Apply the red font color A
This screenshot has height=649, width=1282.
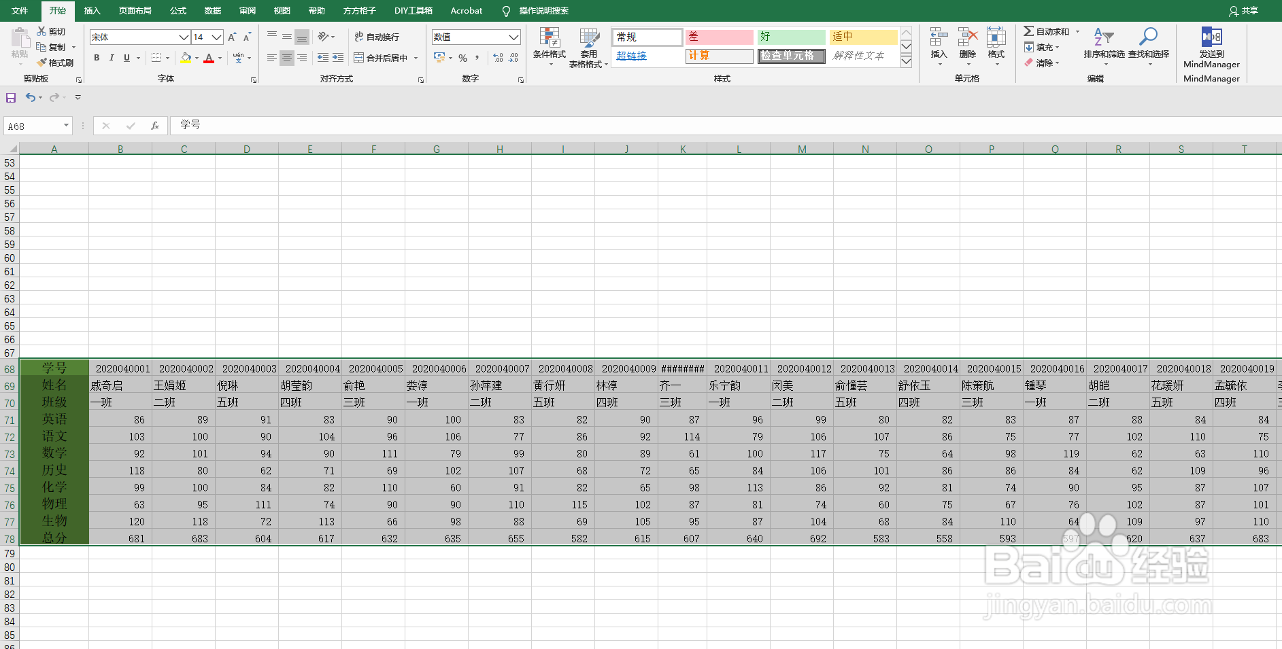[209, 58]
